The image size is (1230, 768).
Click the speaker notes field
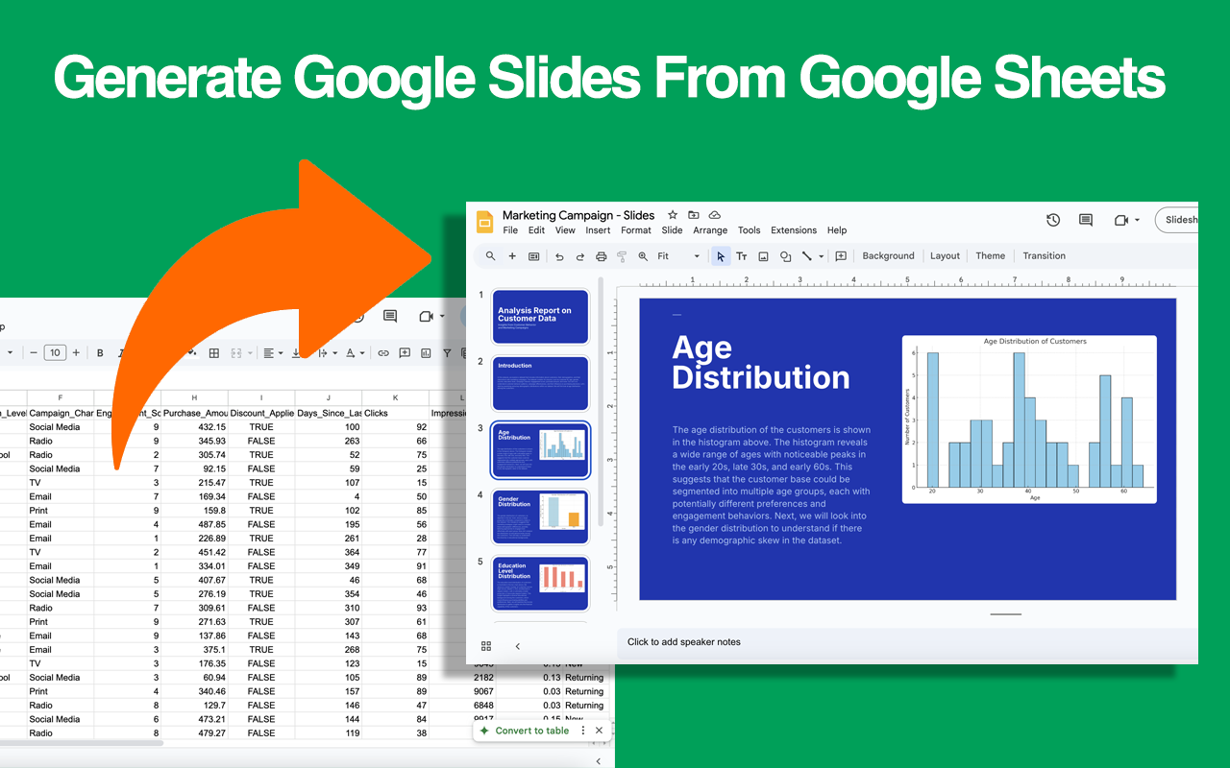click(907, 642)
